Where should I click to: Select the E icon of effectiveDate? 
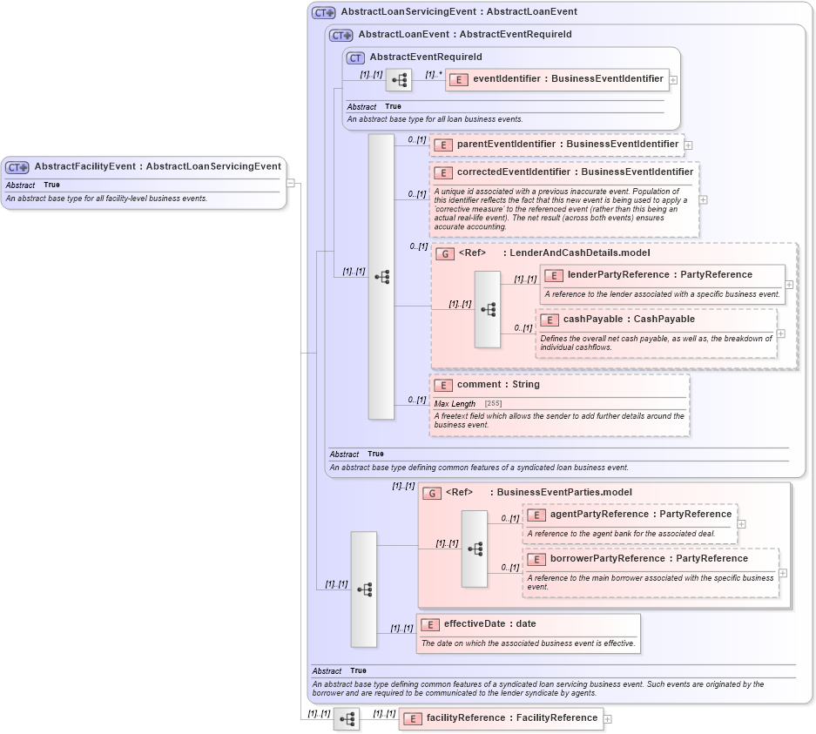(428, 624)
